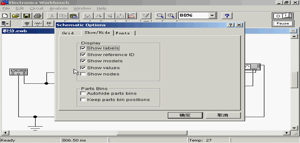Click the Print icon in toolbar

tap(37, 16)
